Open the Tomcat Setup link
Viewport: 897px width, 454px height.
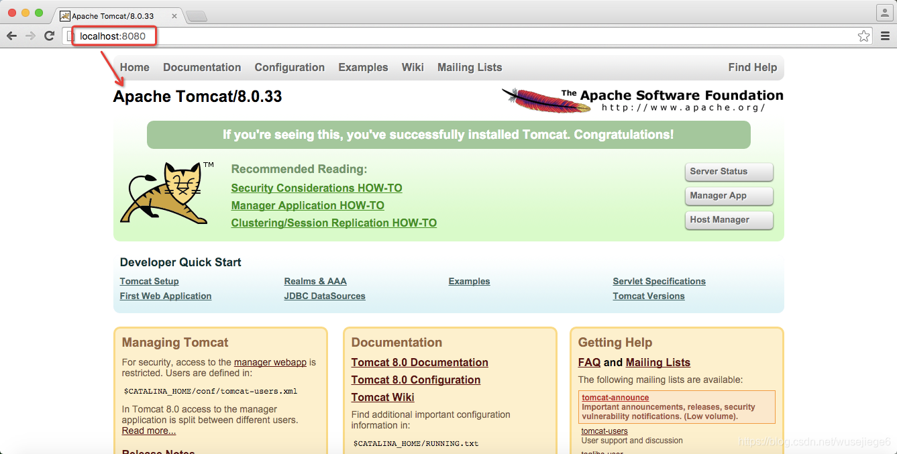coord(149,282)
